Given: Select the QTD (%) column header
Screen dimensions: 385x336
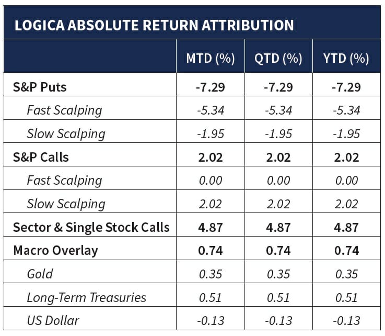Looking at the screenshot, I should click(x=278, y=58).
